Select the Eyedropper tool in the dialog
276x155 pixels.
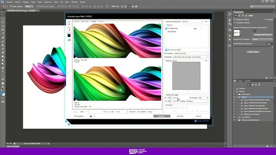click(69, 31)
